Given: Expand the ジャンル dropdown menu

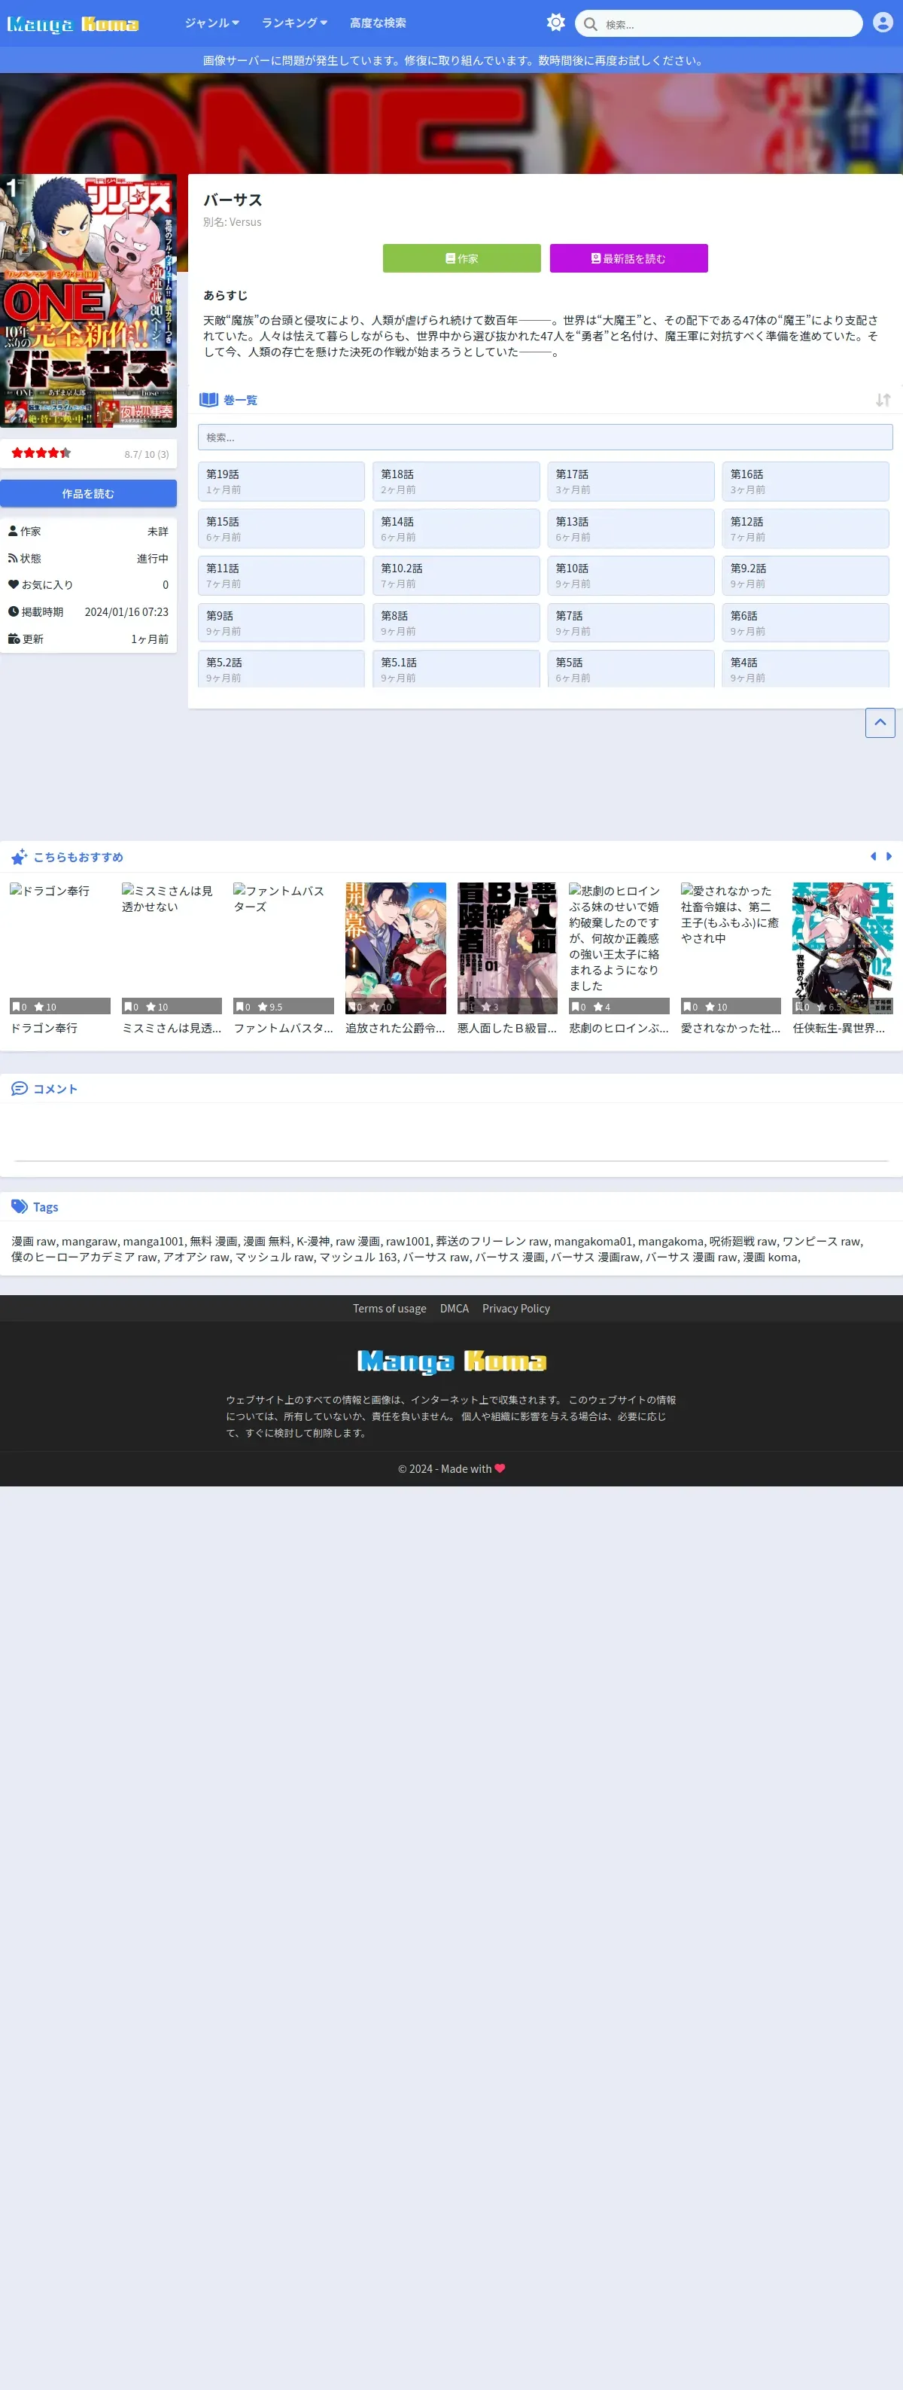Looking at the screenshot, I should pos(211,23).
